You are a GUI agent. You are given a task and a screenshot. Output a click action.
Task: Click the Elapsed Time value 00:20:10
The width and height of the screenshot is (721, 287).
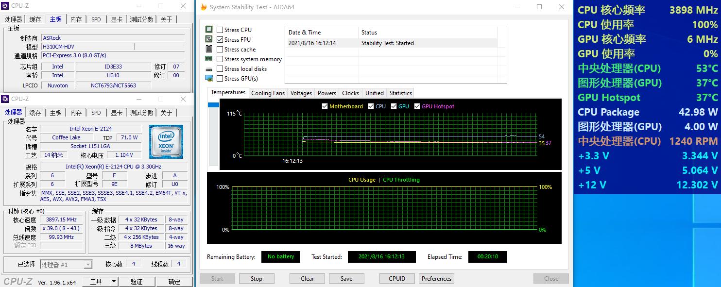click(x=487, y=257)
